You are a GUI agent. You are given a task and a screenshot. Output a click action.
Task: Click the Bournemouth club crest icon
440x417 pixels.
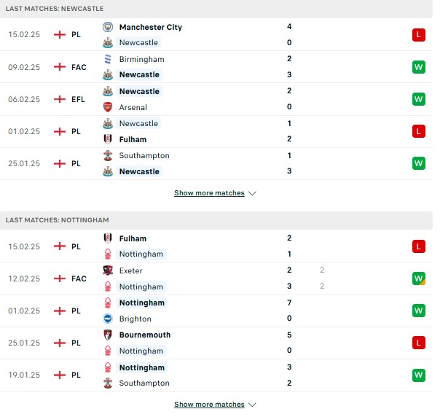tap(108, 335)
